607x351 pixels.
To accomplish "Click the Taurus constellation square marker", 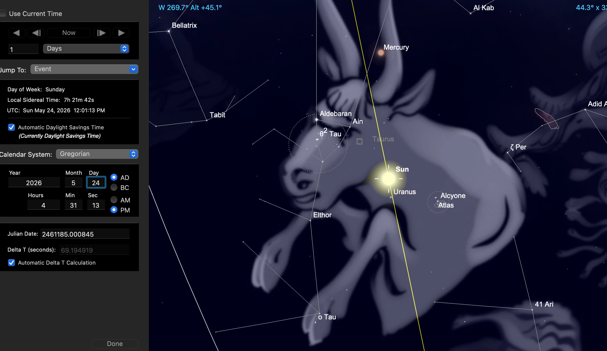I will [359, 142].
